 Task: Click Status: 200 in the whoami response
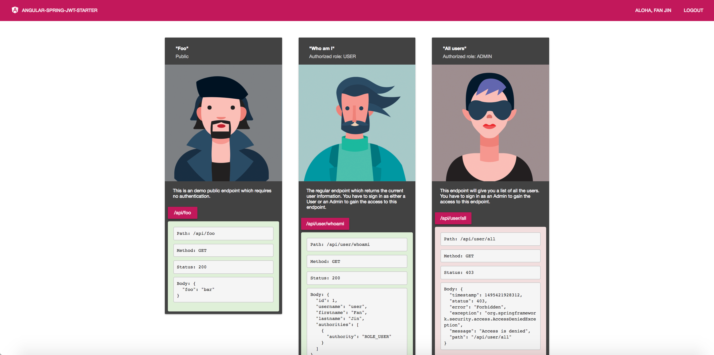357,278
